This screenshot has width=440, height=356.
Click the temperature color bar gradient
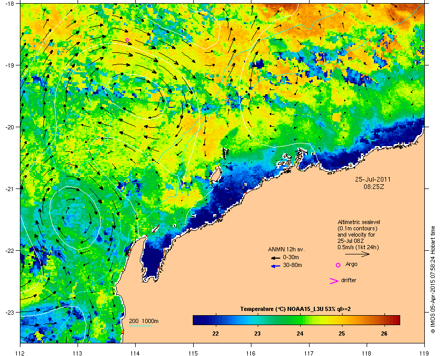pos(296,320)
